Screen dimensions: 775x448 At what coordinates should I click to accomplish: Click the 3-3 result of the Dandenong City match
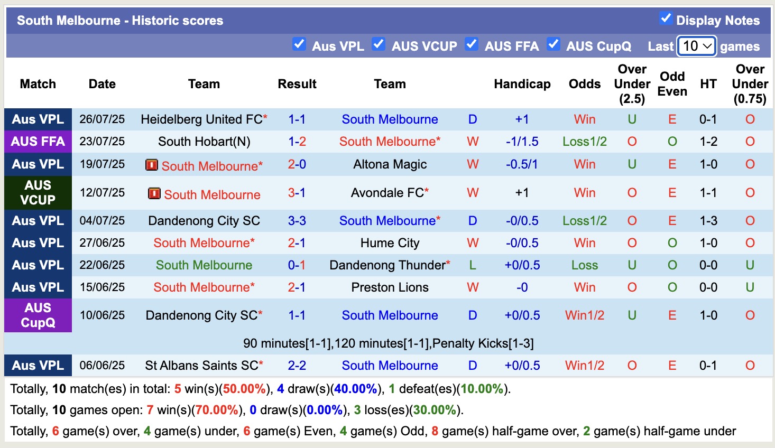coord(297,221)
